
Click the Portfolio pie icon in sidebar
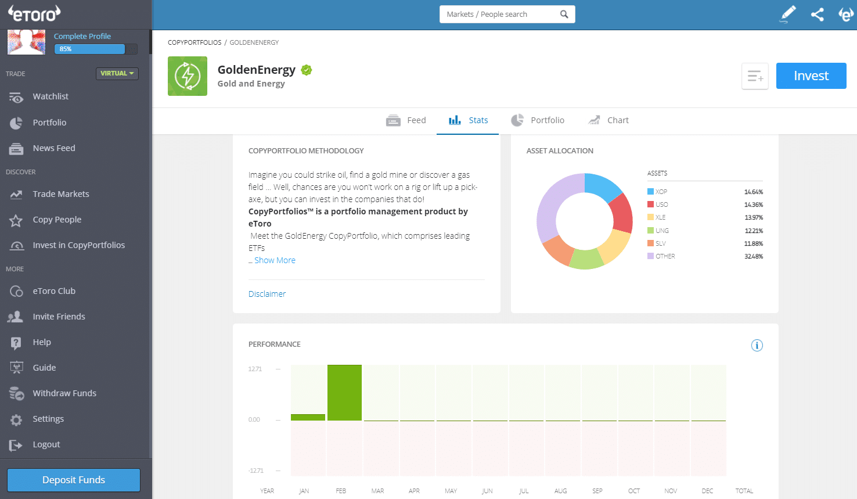pyautogui.click(x=16, y=123)
